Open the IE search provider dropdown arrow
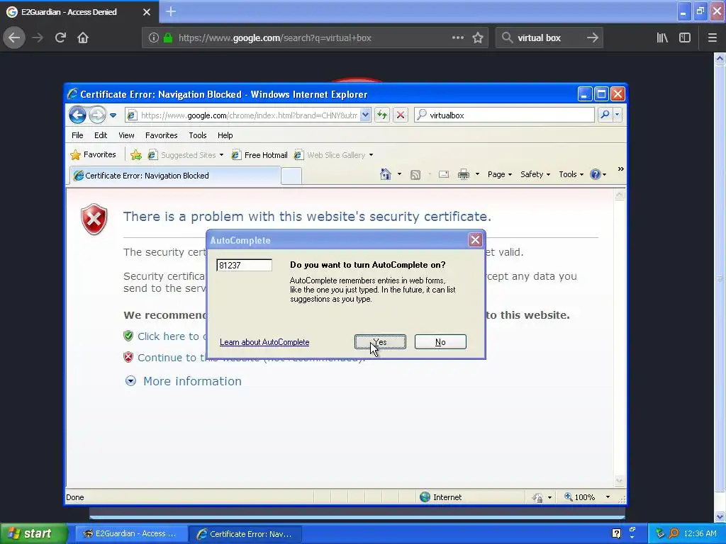Viewport: 726px width, 544px height. point(618,115)
